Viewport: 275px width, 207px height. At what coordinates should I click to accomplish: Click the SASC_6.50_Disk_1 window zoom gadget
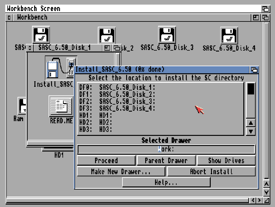[107, 48]
